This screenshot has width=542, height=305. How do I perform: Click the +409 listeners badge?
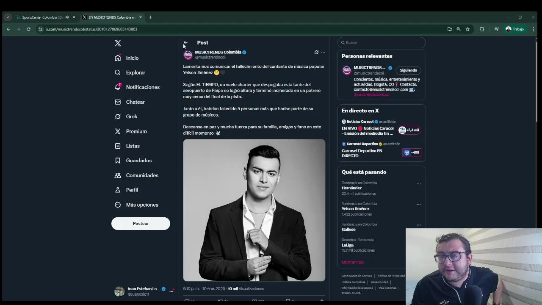pos(412,152)
